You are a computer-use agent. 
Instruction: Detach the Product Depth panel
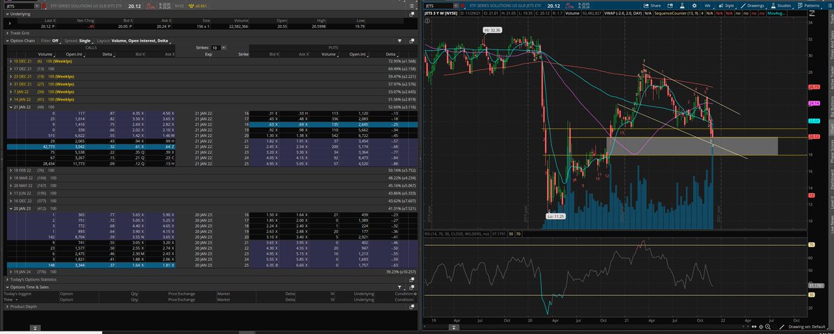pyautogui.click(x=411, y=306)
